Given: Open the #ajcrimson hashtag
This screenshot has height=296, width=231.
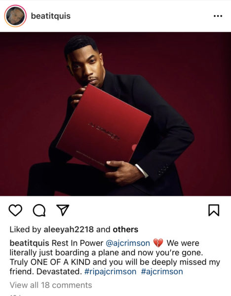Looking at the screenshot, I should click(162, 272).
